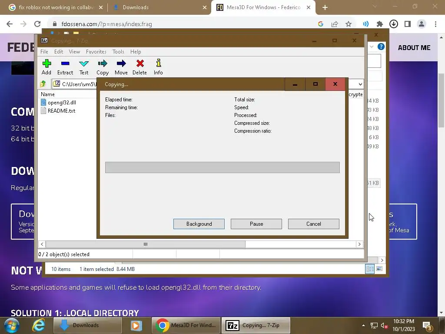Switch to 7-Zip Copying taskbar button

256,325
